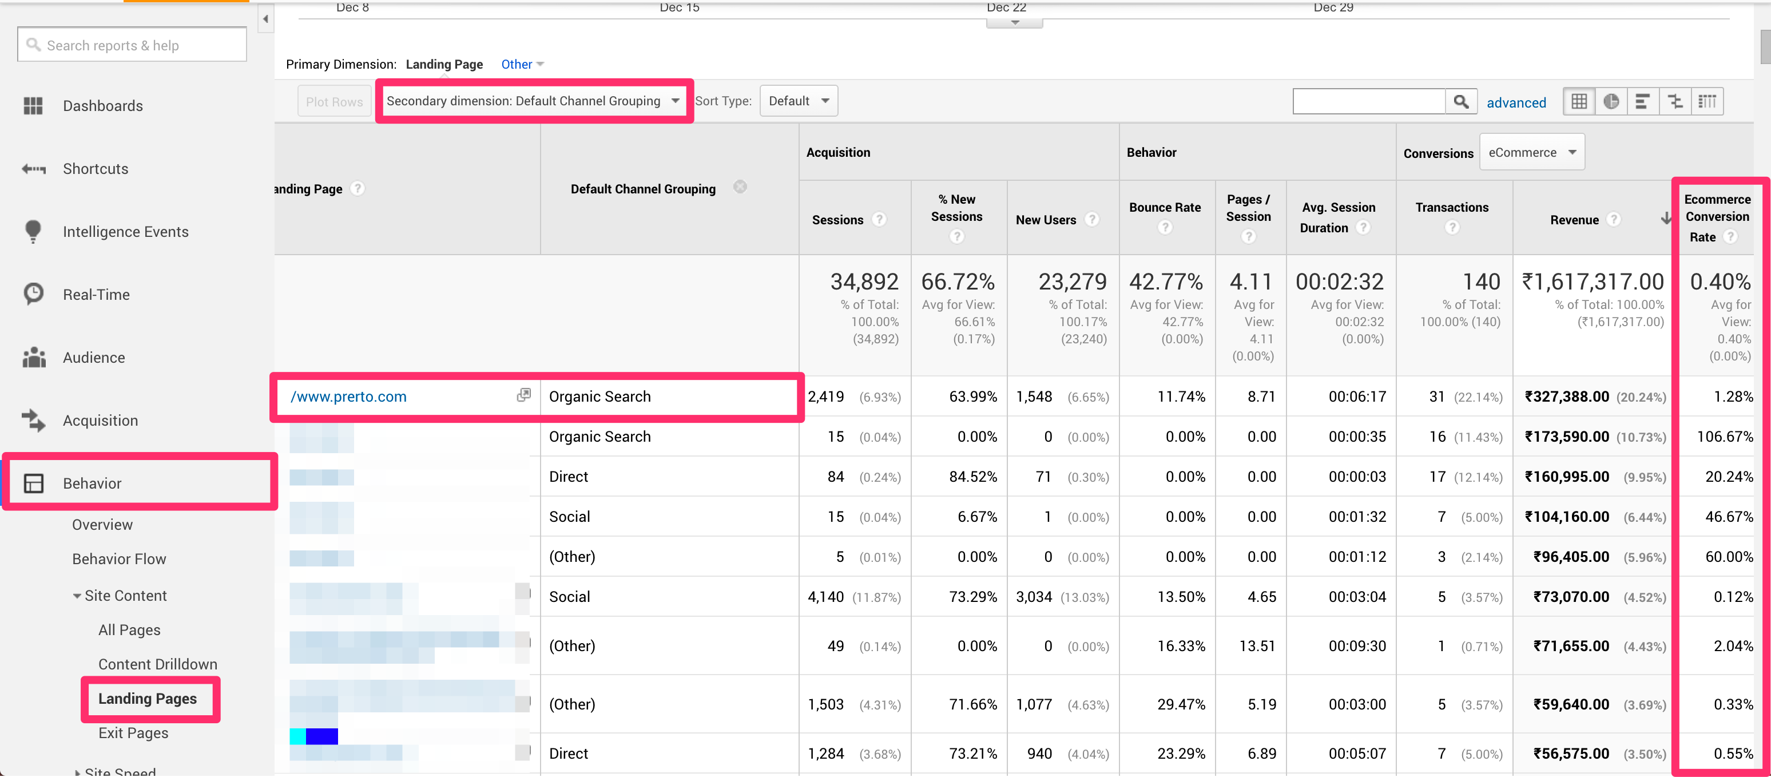Open the advanced filter link
The height and width of the screenshot is (777, 1771).
point(1516,102)
